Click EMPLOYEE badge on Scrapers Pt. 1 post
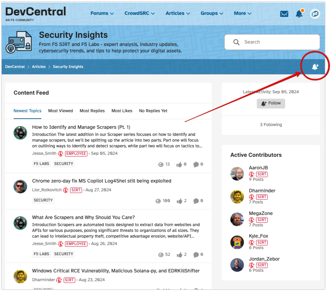333x291 pixels. [76, 154]
